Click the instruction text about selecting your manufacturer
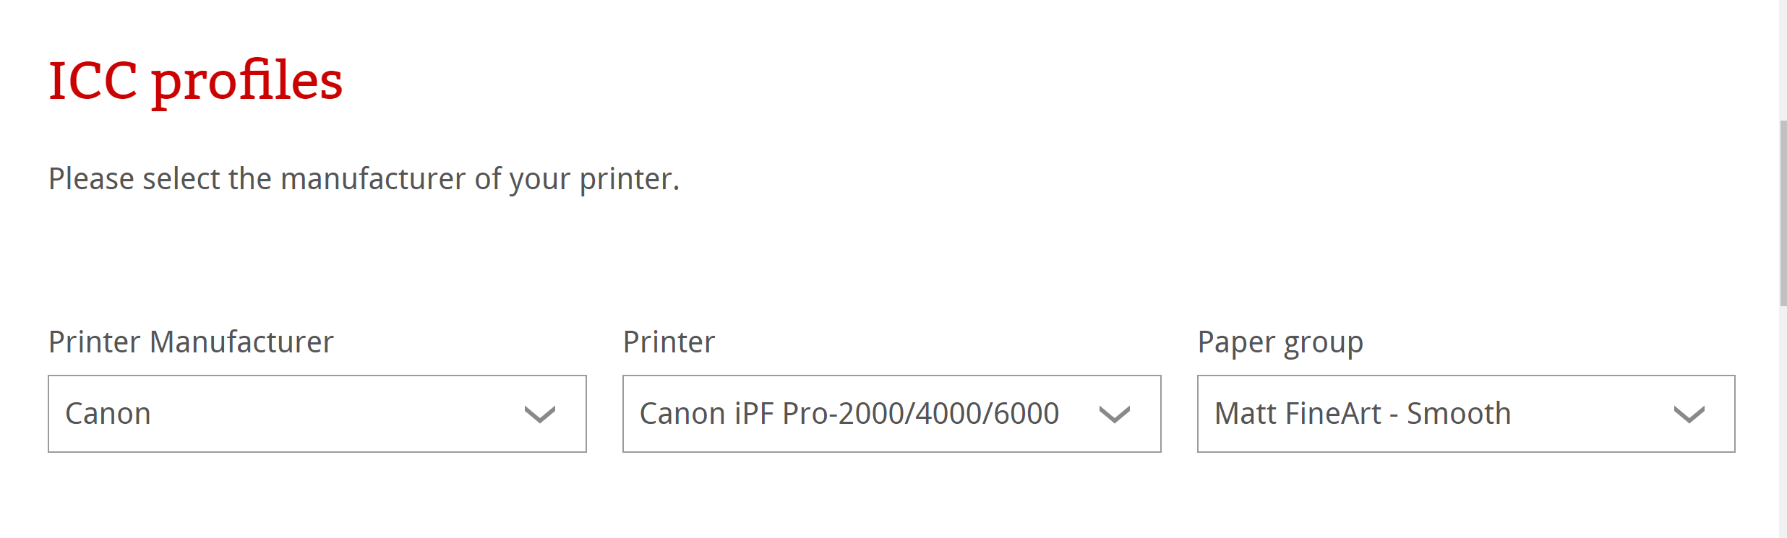1787x538 pixels. point(363,178)
